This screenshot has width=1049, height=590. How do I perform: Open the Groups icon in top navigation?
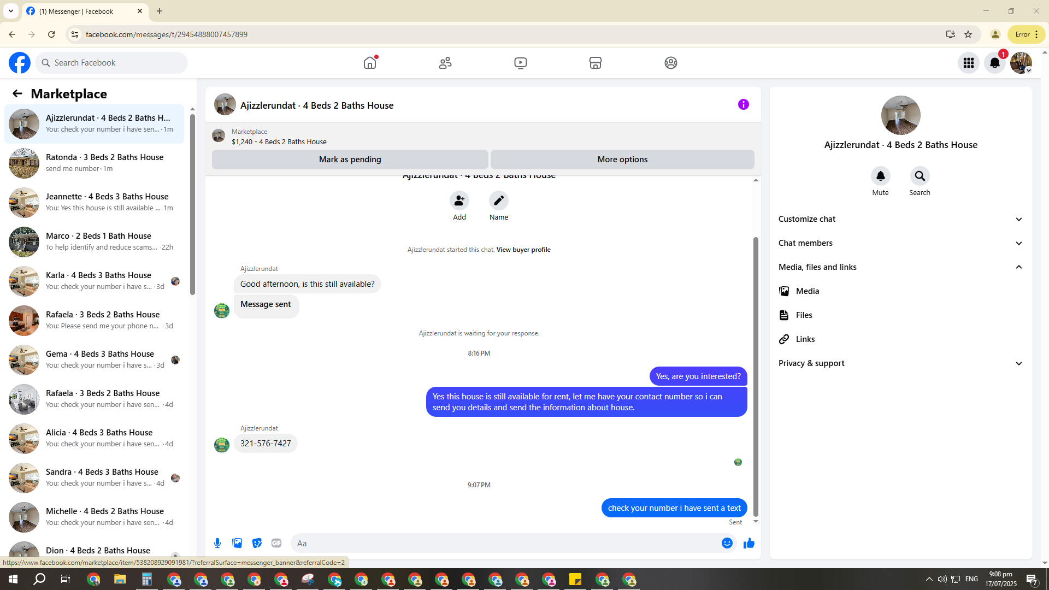tap(671, 63)
